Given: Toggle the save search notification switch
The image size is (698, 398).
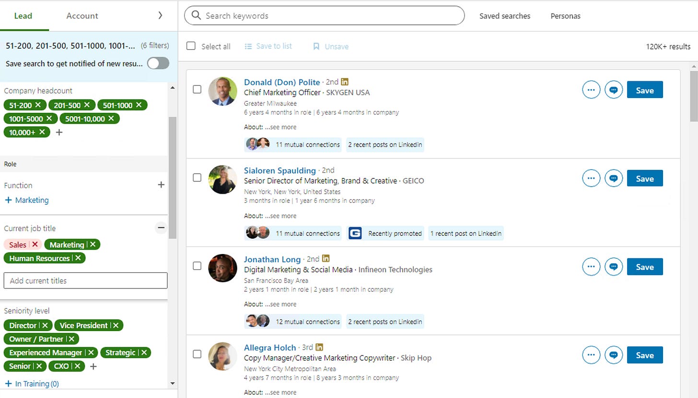Looking at the screenshot, I should coord(158,63).
